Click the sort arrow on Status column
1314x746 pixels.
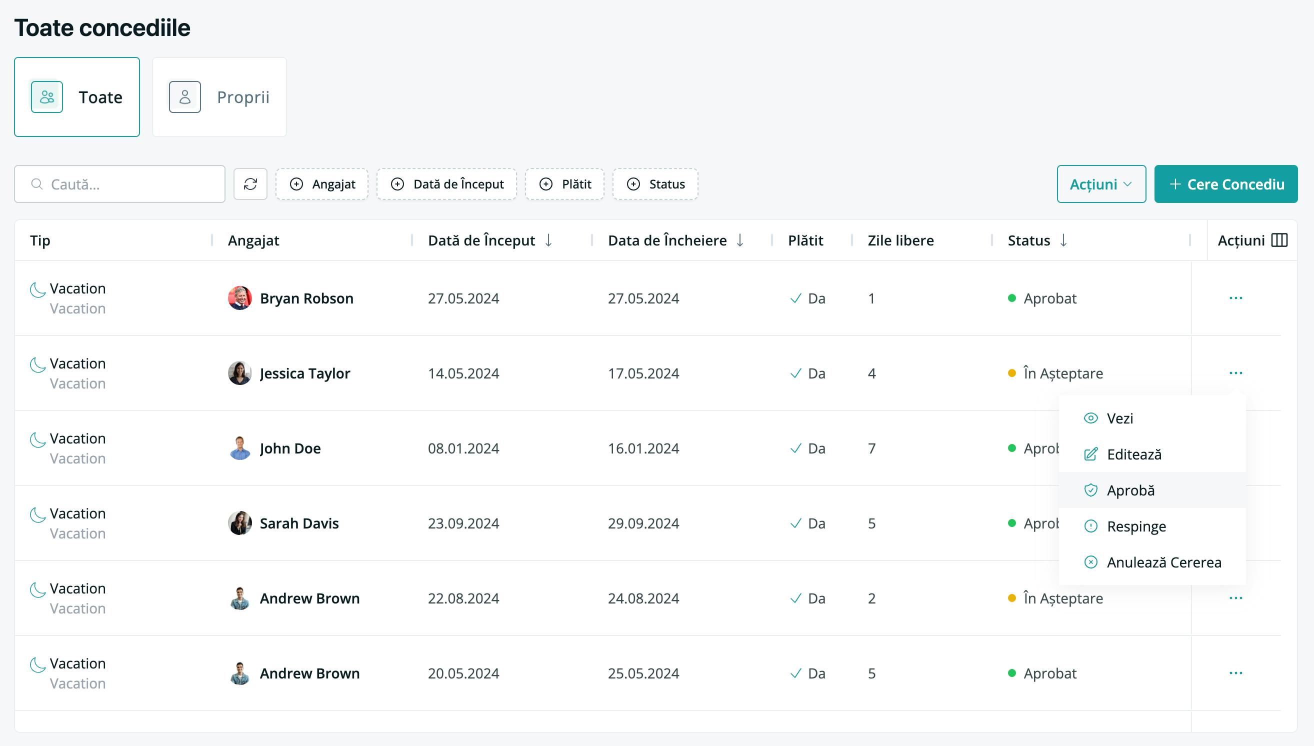click(1063, 240)
